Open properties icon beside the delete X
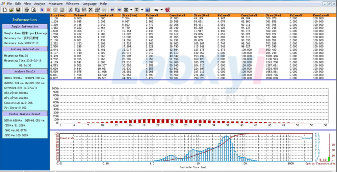This screenshot has width=337, height=172. [97, 10]
